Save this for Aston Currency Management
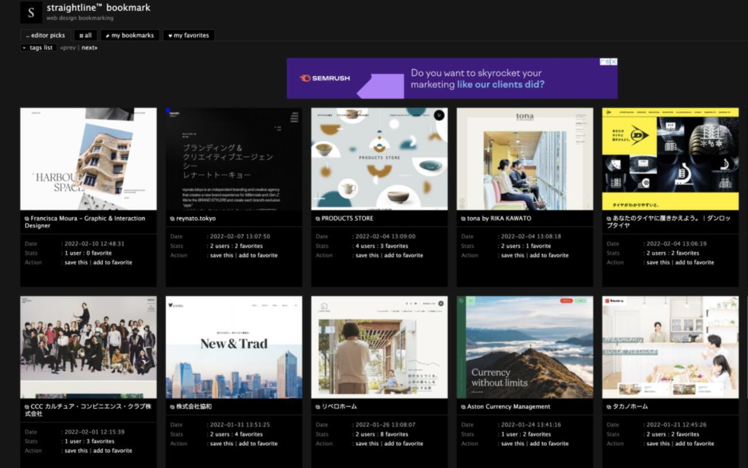Screen dimensions: 748x468 click(x=513, y=443)
